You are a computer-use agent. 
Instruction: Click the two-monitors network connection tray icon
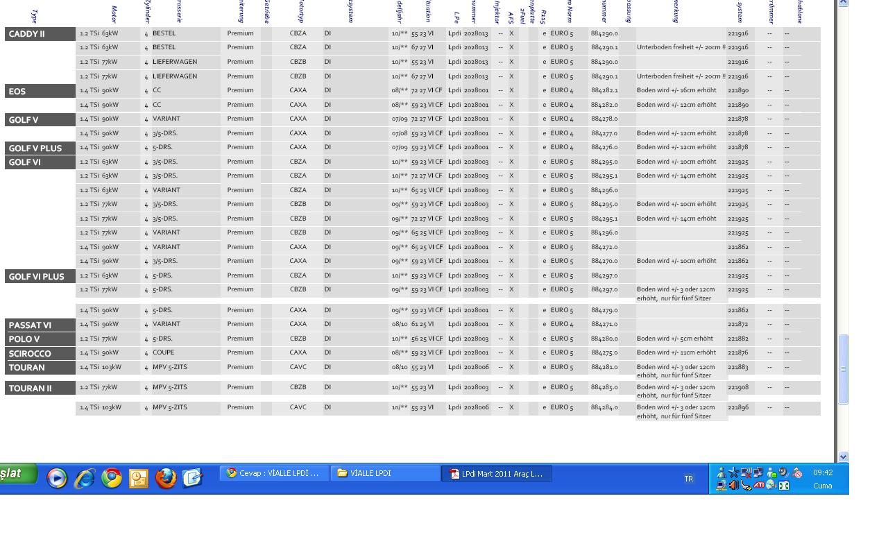(x=758, y=472)
